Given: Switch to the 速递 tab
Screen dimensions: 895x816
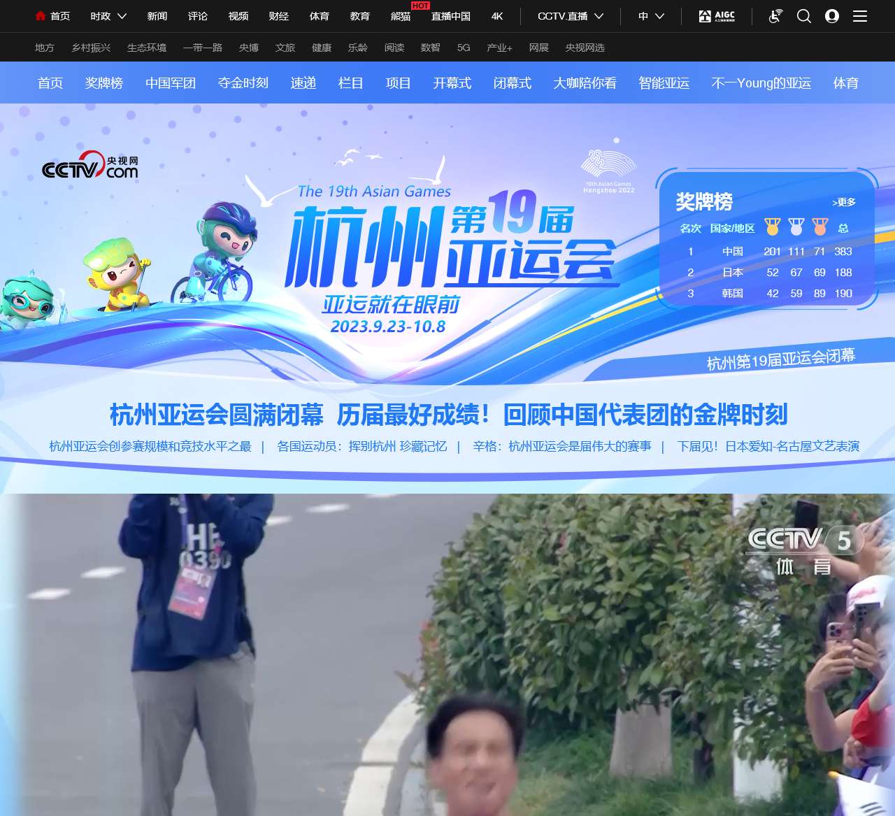Looking at the screenshot, I should [x=303, y=83].
